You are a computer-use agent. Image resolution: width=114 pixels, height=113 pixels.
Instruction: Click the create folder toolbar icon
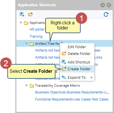30,14
